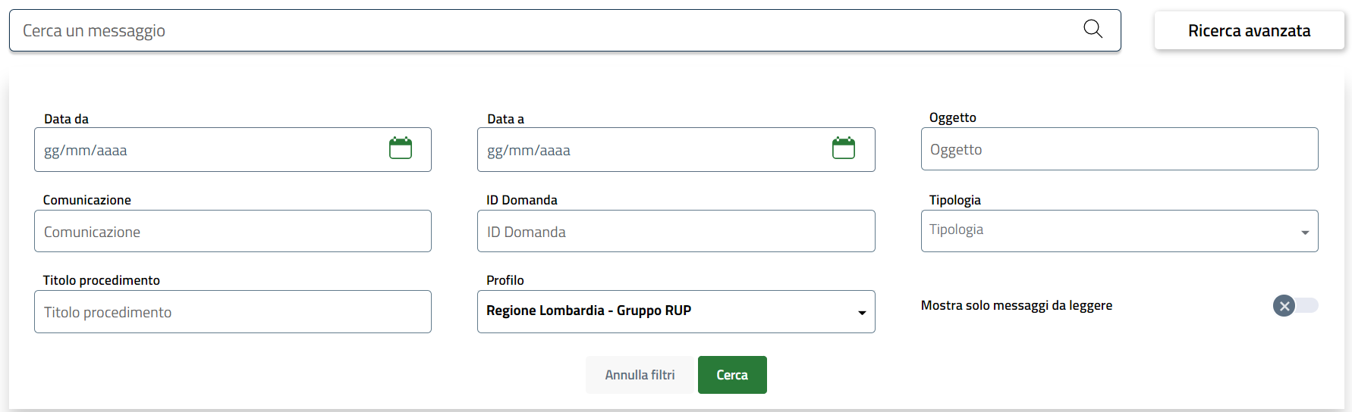Screen dimensions: 1352x412
Task: Click the Profilo field label
Action: [x=505, y=280]
